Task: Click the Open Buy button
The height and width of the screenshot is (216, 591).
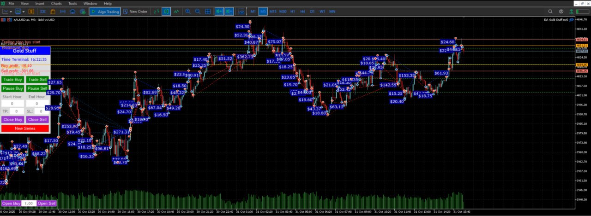Action: point(11,203)
